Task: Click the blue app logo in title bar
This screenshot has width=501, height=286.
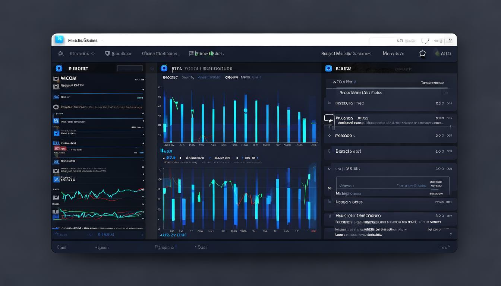Action: [x=59, y=39]
